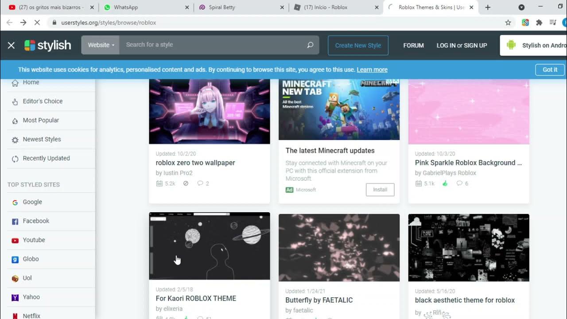Open roblox zero two wallpaper thumbnail
Viewport: 567px width, 319px height.
click(x=210, y=112)
